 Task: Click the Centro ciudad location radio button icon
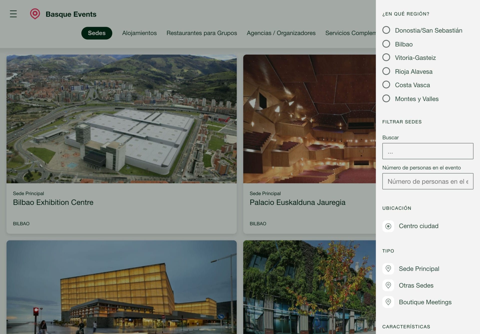388,226
